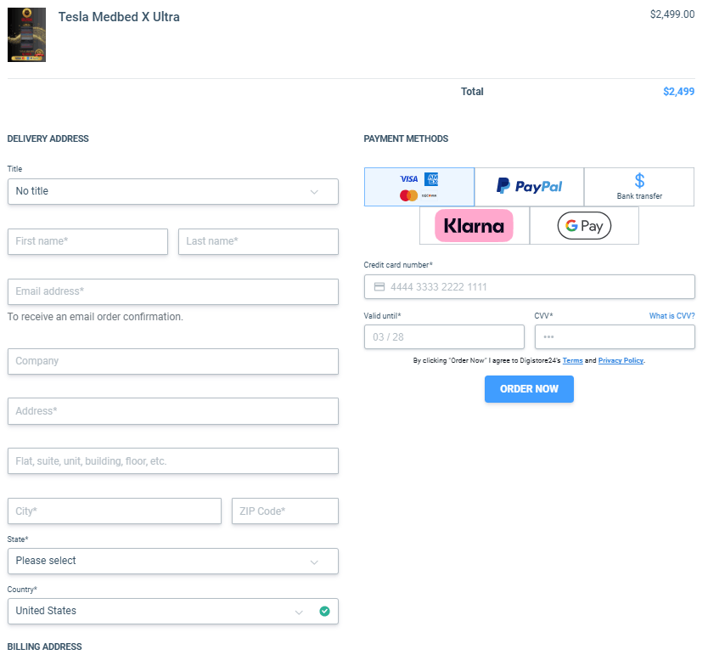This screenshot has width=708, height=655.
Task: Open Digistore24's Terms link
Action: (x=572, y=360)
